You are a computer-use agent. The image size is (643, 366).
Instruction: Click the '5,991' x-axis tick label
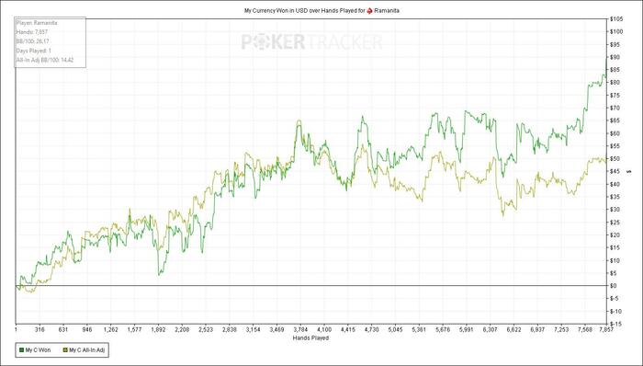tap(467, 329)
